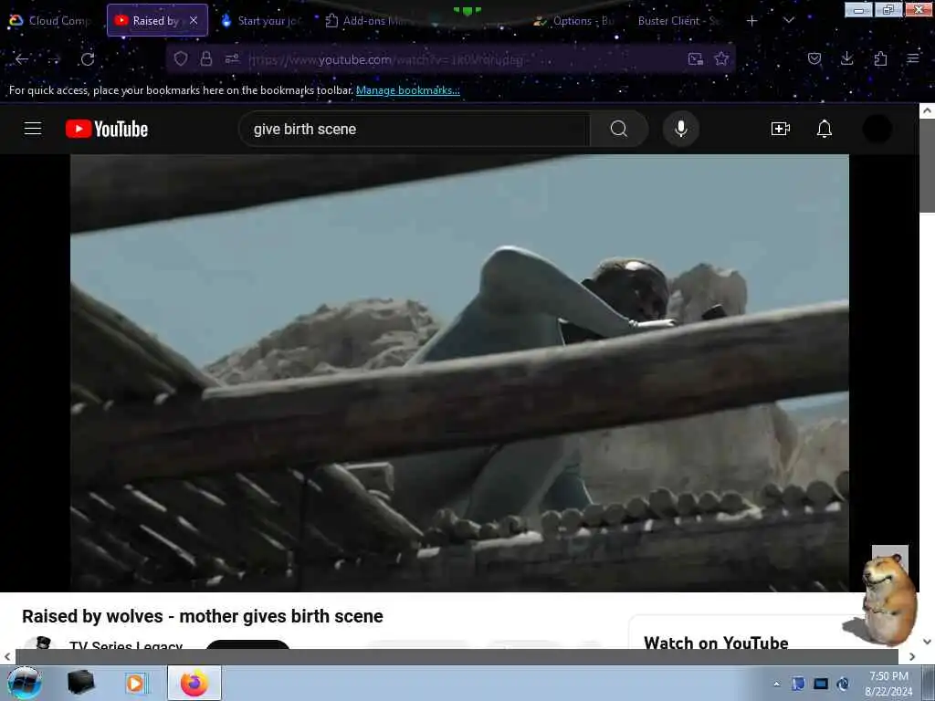Switch to the Buster Client tab
The width and height of the screenshot is (935, 701).
[678, 21]
